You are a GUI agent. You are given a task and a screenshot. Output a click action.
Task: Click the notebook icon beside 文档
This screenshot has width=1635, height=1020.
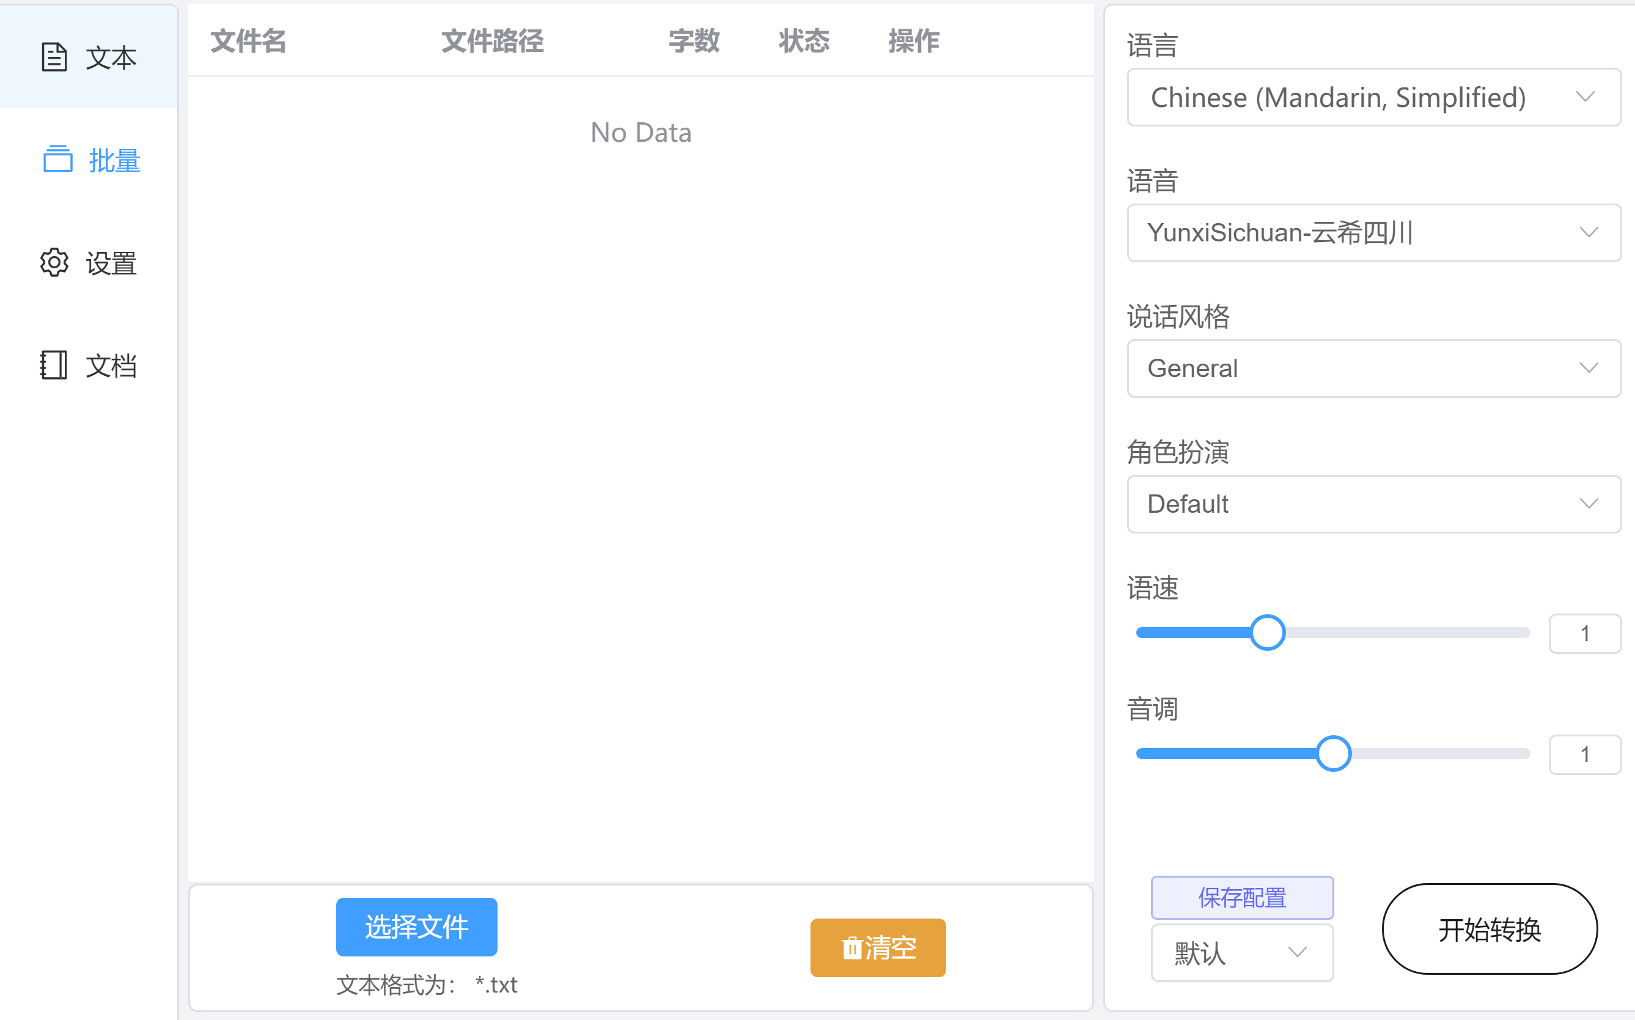53,365
